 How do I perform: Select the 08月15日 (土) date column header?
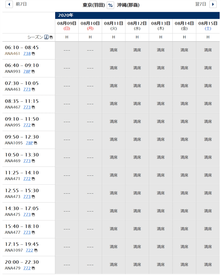click(208, 26)
